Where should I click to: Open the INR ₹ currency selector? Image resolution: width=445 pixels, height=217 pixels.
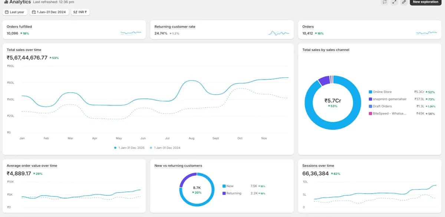coord(80,12)
